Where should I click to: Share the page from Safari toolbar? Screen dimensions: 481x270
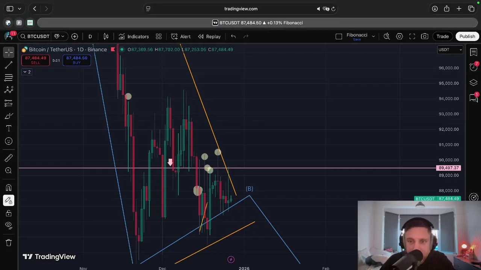(x=447, y=9)
